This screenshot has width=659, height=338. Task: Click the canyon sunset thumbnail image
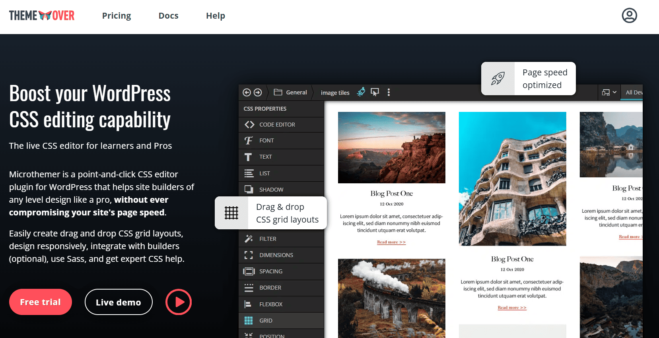pos(392,148)
